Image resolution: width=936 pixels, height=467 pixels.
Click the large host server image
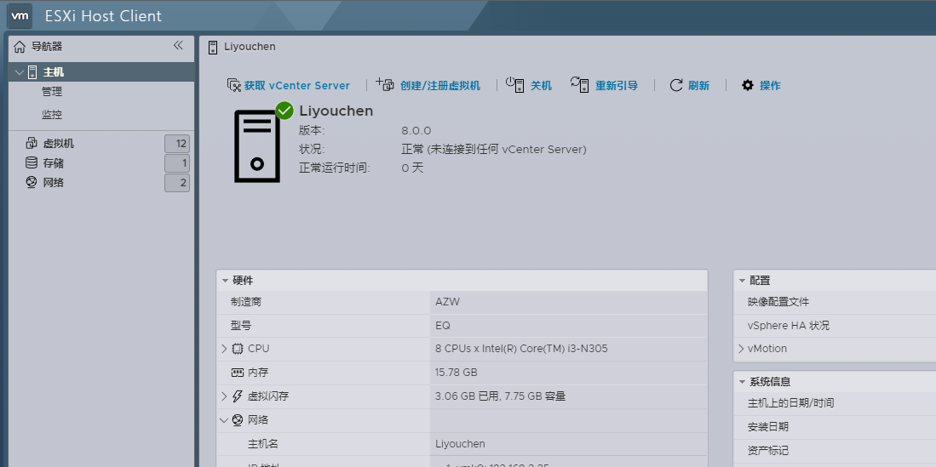[256, 146]
